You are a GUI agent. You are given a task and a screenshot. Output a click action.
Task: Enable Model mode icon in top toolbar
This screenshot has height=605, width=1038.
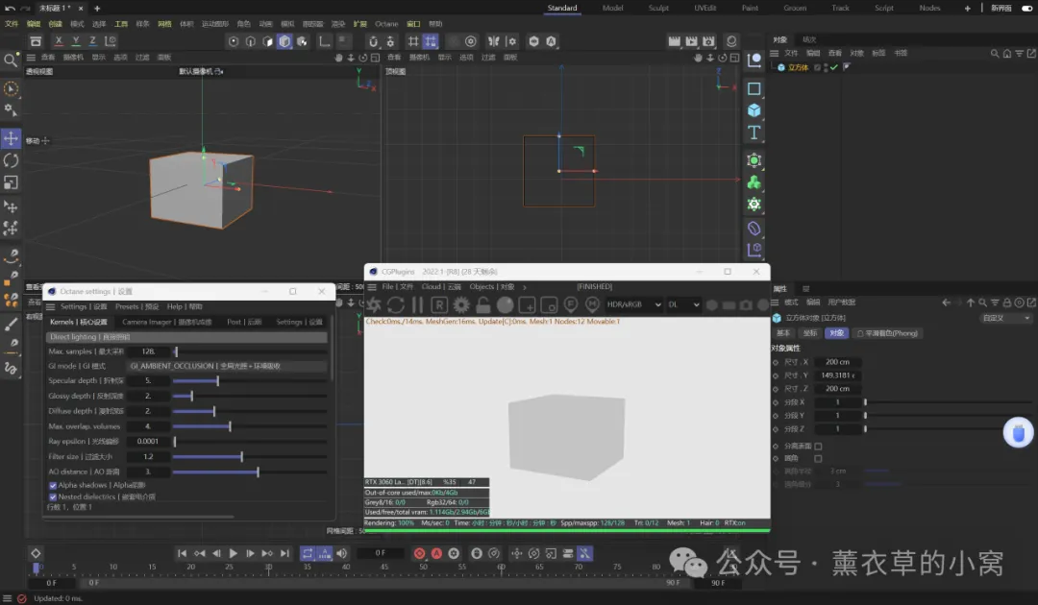pos(284,41)
